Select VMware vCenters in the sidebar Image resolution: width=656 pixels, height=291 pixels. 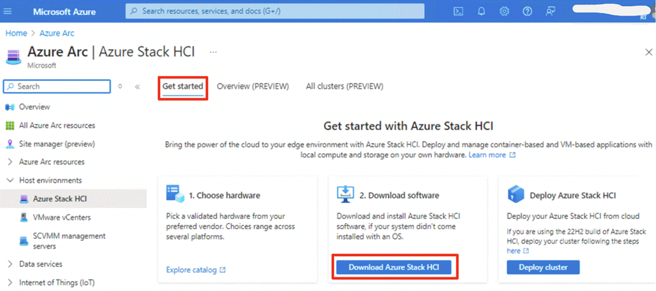62,217
